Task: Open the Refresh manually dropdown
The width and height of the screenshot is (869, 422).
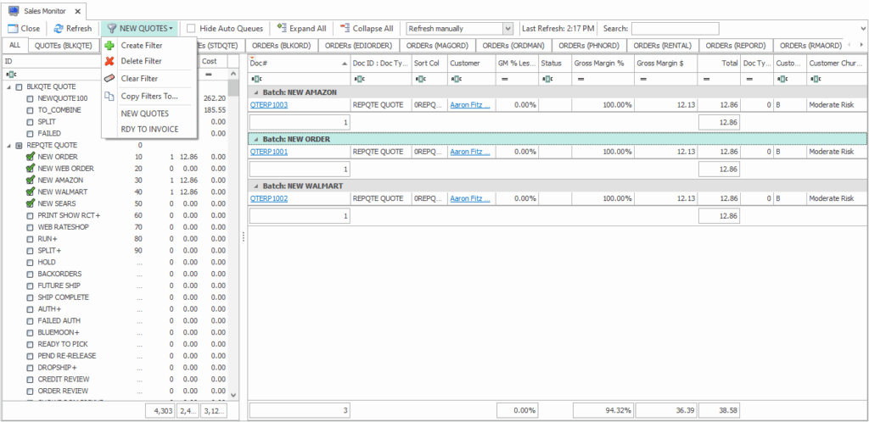Action: click(507, 28)
